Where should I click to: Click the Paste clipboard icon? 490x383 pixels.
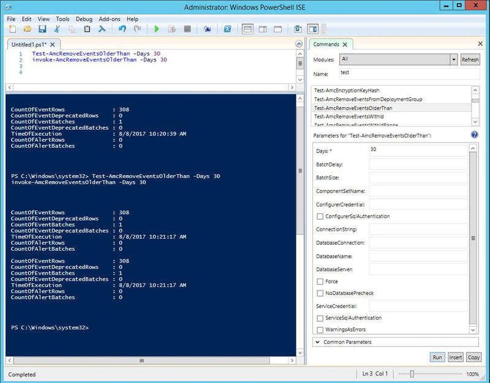coord(87,29)
